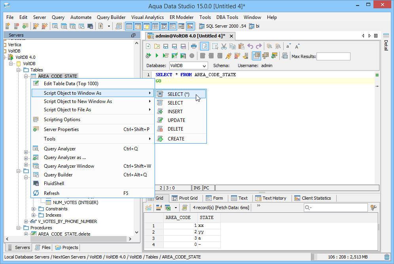This screenshot has width=394, height=264.
Task: Click the Register Server toolbar icon
Action: [x=8, y=26]
